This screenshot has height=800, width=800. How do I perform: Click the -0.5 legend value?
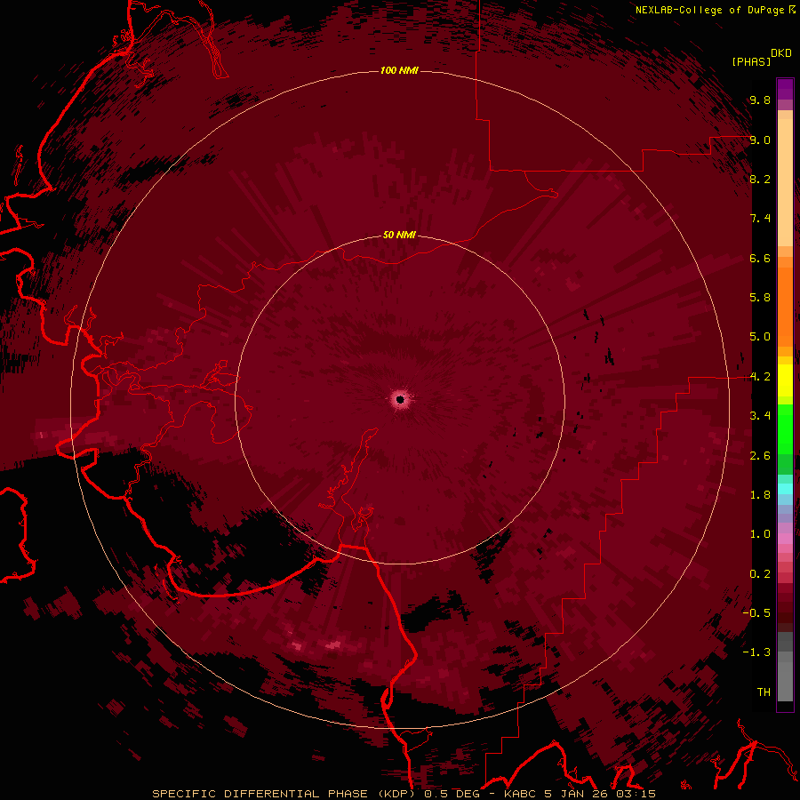[756, 613]
